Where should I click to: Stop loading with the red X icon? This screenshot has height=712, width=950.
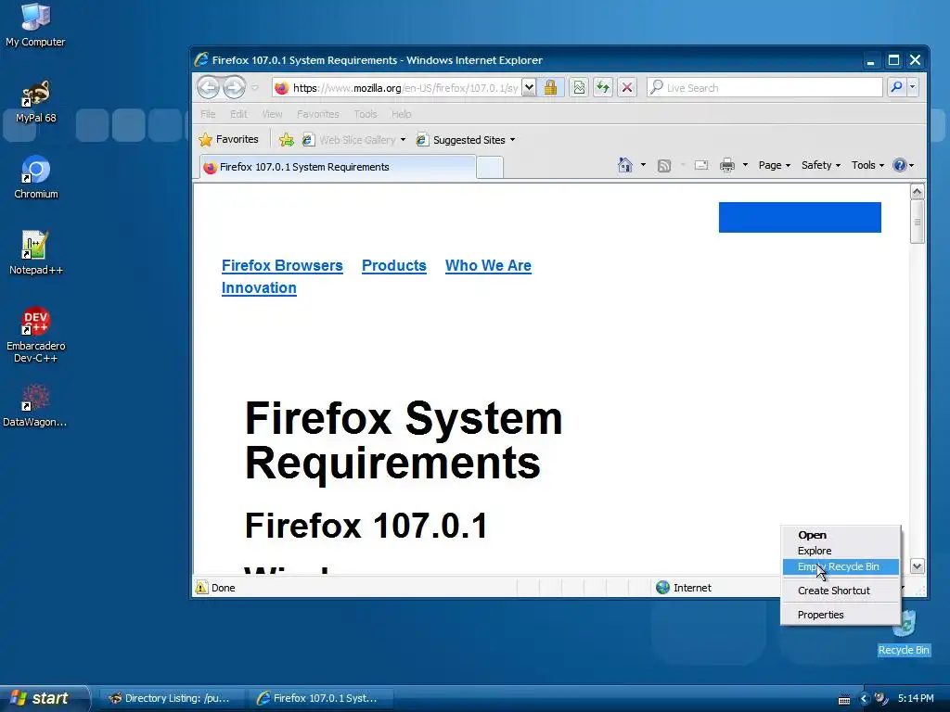coord(627,88)
